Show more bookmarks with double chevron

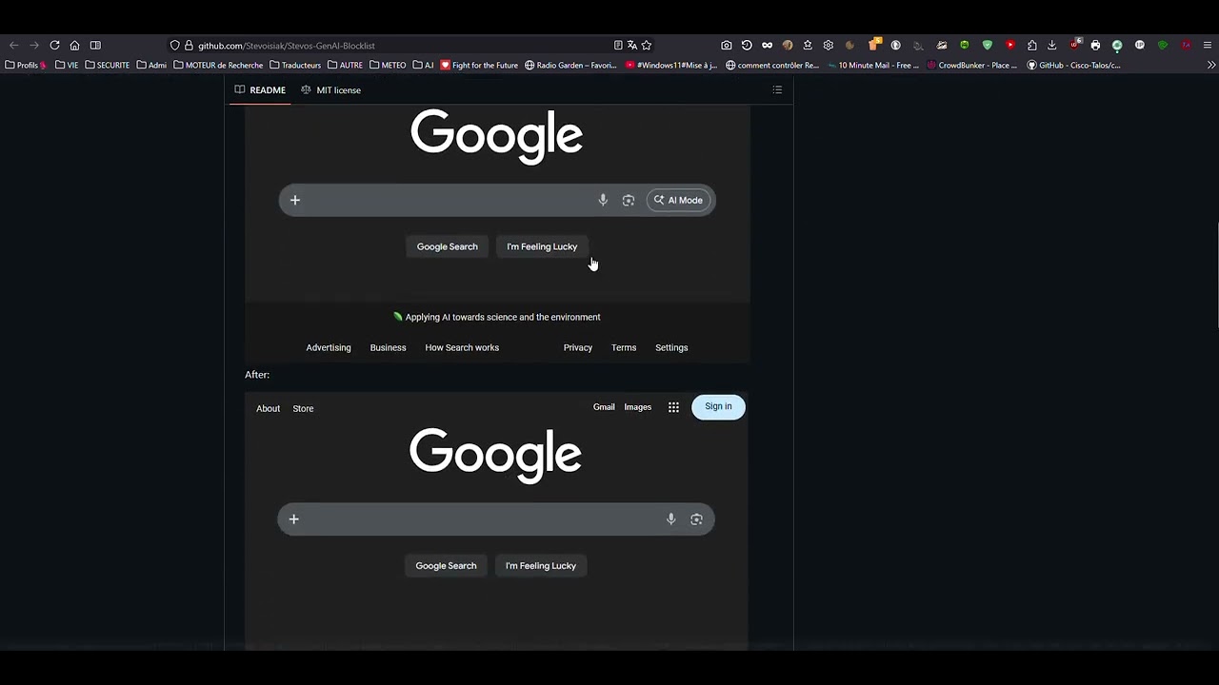[1211, 65]
